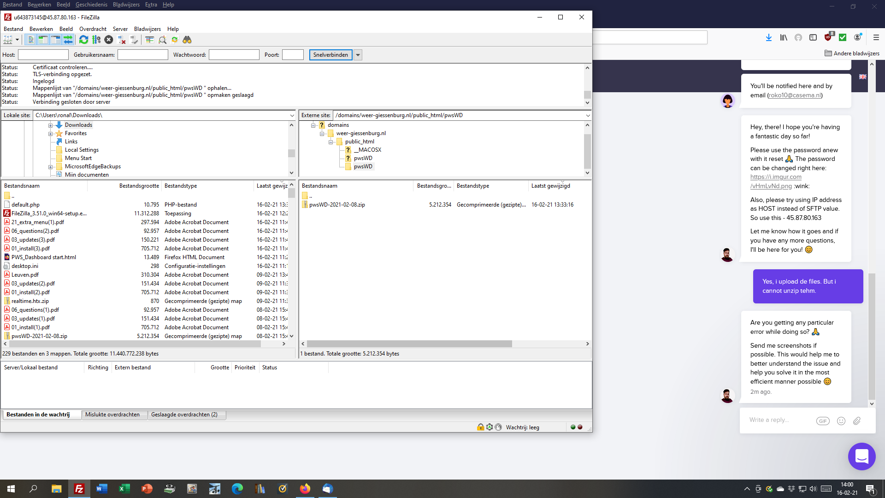Open the imgur link in chat
This screenshot has width=885, height=498.
coord(776,182)
